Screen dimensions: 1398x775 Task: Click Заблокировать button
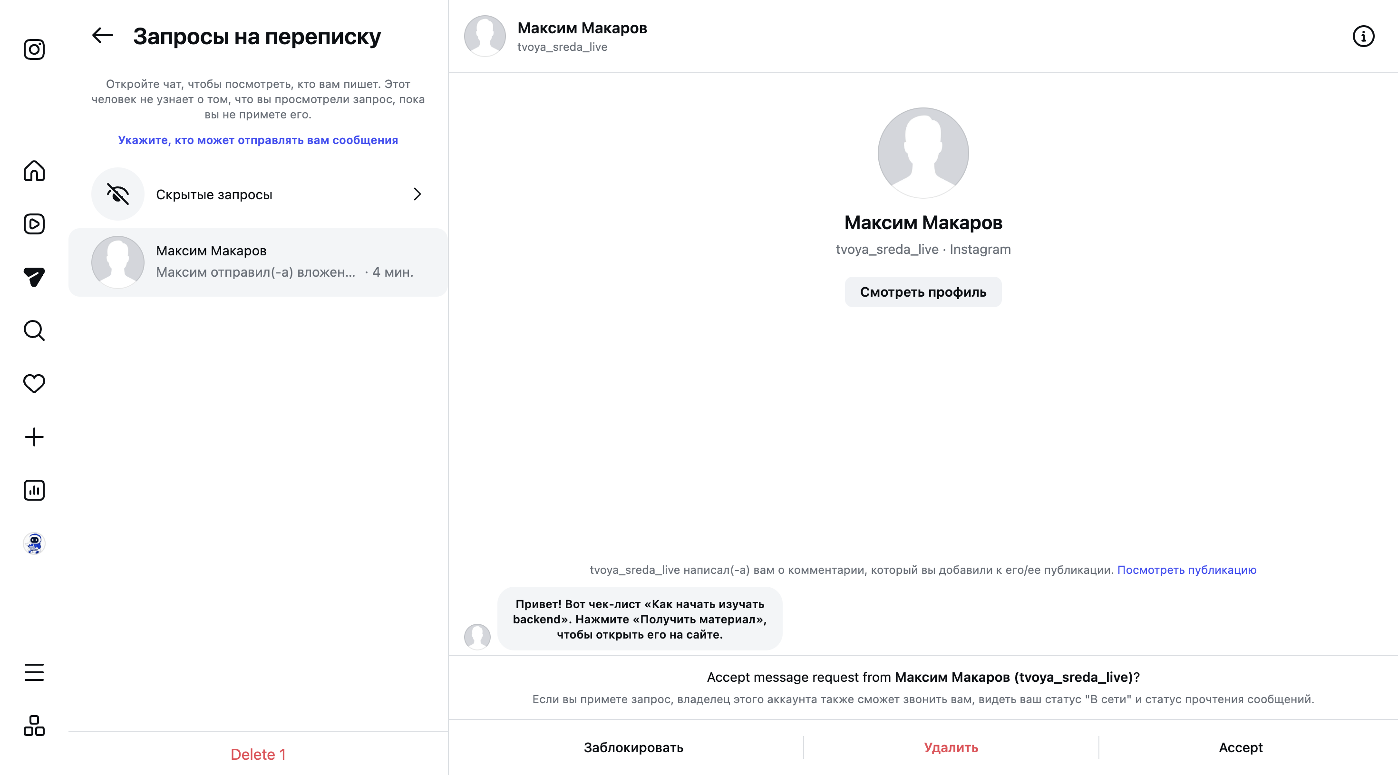(633, 747)
